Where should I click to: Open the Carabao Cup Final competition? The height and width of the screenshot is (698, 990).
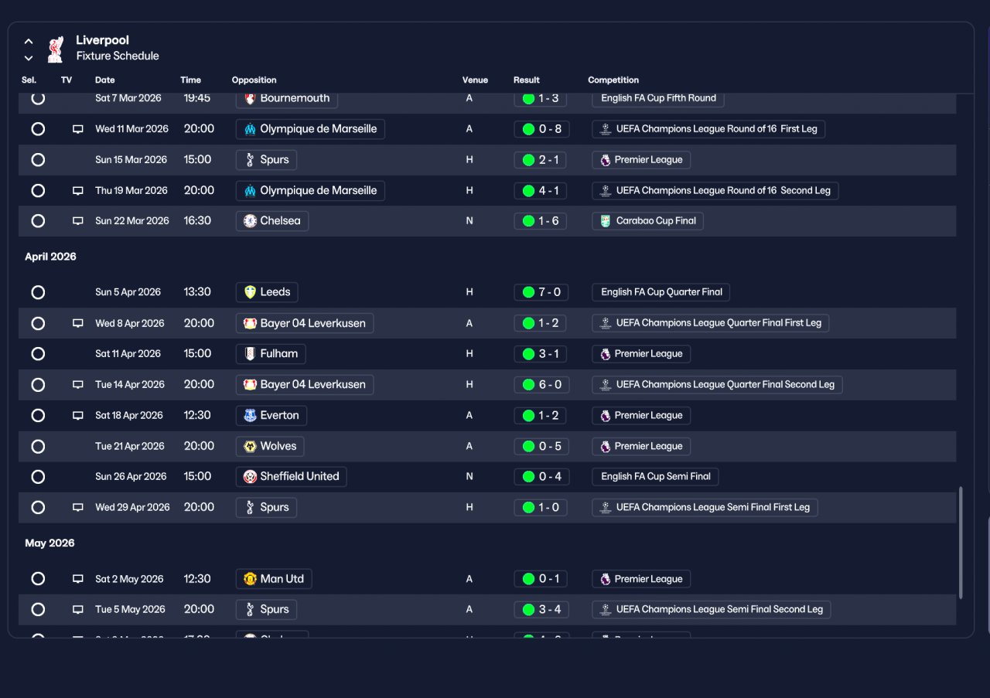coord(647,221)
